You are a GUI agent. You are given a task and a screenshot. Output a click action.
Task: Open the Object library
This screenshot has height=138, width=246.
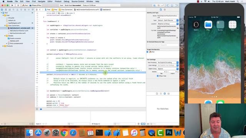pos(165,94)
